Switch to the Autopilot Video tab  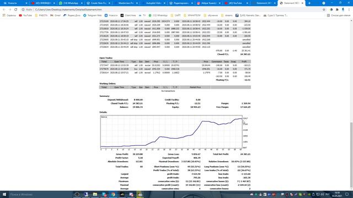(x=154, y=3)
